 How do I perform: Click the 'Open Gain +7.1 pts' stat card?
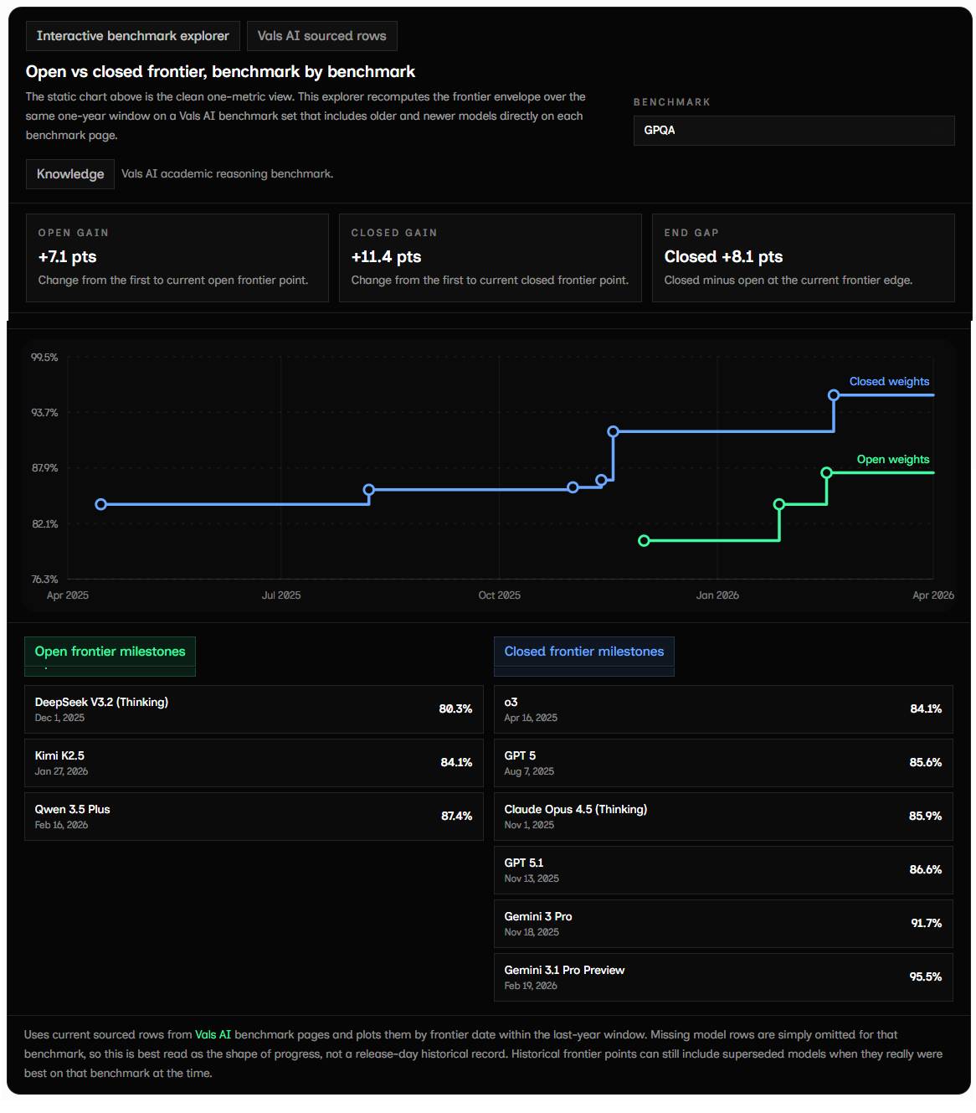pyautogui.click(x=177, y=257)
